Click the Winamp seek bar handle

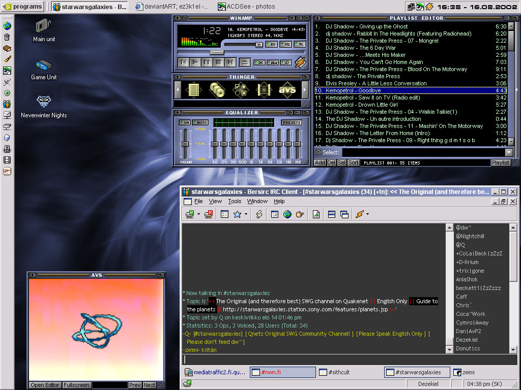(217, 52)
